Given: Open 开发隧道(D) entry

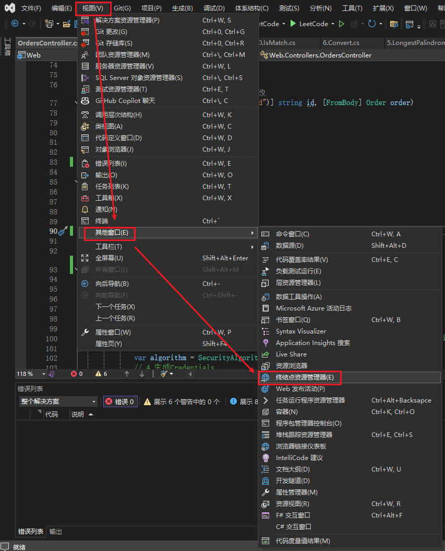Looking at the screenshot, I should tap(350, 481).
